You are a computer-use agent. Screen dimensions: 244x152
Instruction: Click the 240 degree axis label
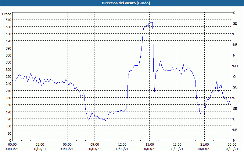(x=9, y=84)
